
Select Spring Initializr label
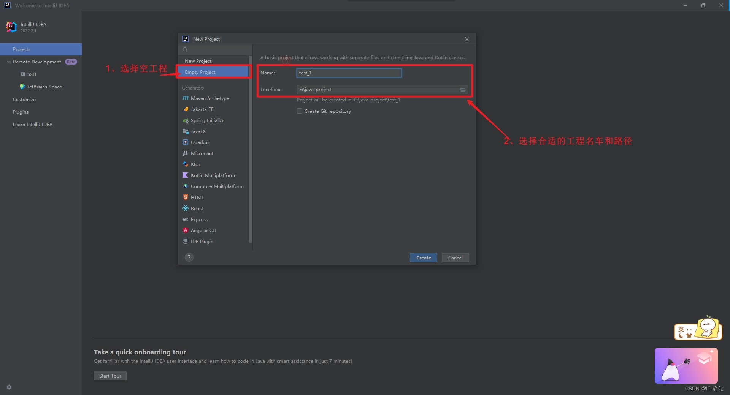pos(207,120)
